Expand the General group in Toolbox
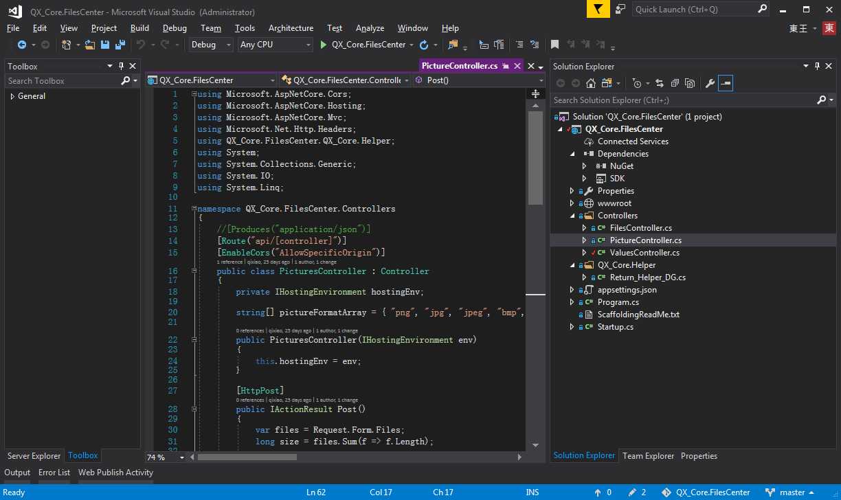The image size is (841, 500). click(12, 96)
